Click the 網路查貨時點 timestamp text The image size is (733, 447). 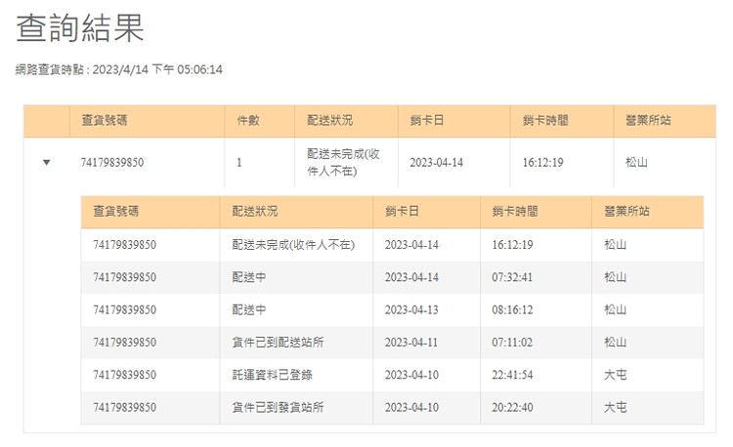tap(118, 69)
